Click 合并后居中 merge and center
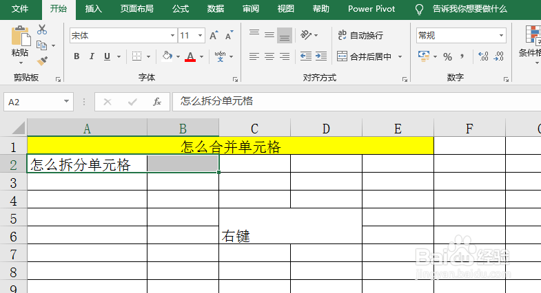The width and height of the screenshot is (541, 293). point(365,56)
